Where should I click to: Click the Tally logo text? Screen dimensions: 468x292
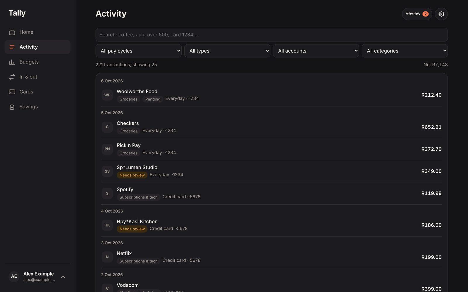[17, 13]
